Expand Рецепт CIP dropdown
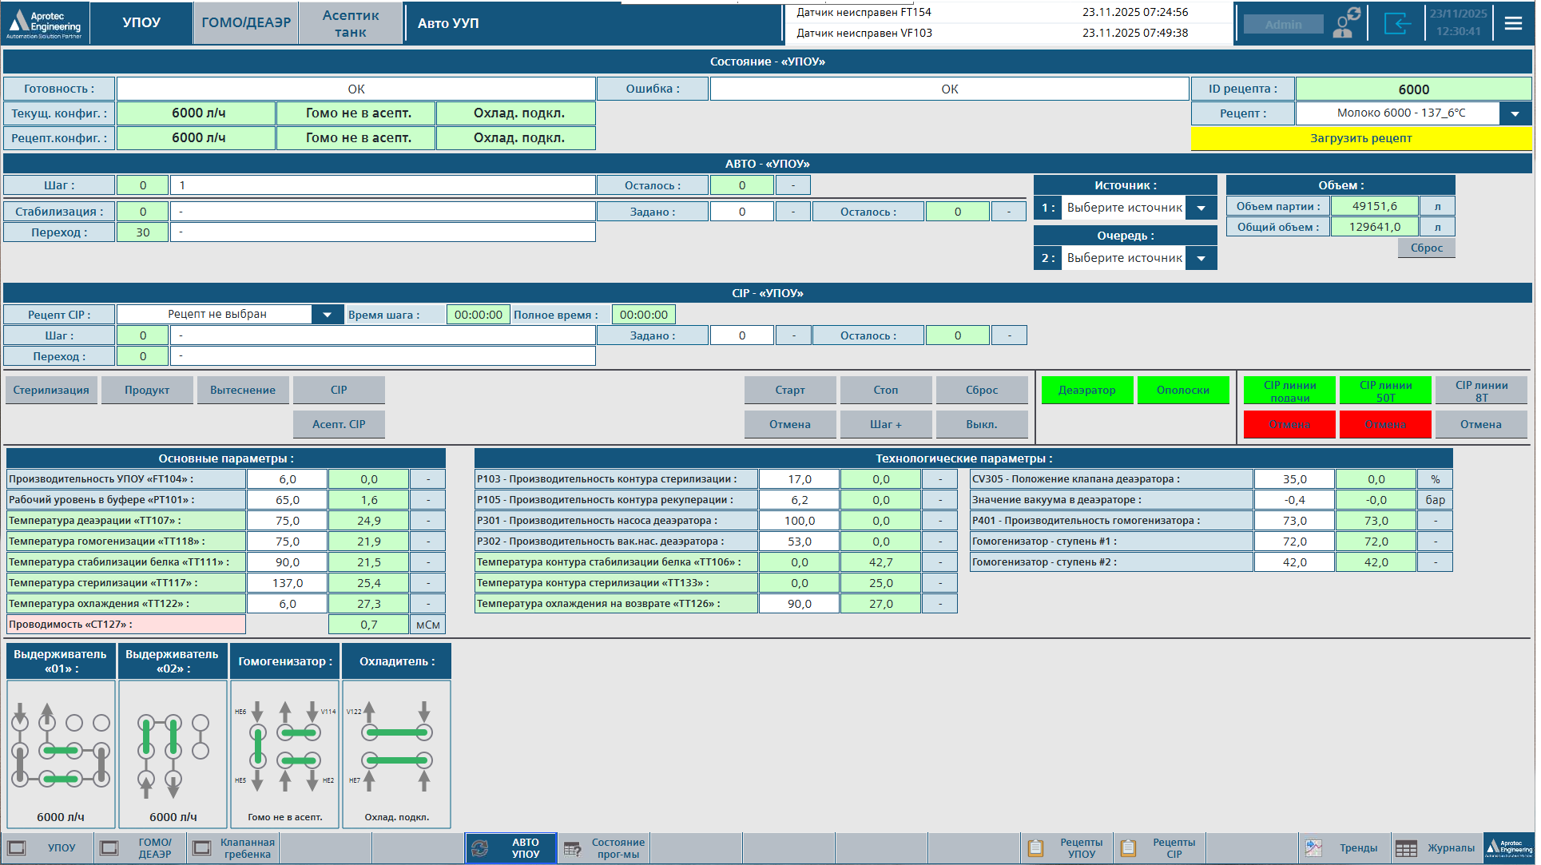1541x865 pixels. pos(327,315)
